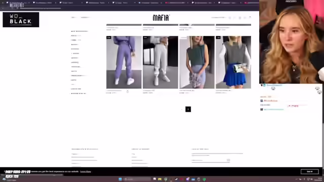
Task: Open the light grey joggers product photo
Action: 160,62
